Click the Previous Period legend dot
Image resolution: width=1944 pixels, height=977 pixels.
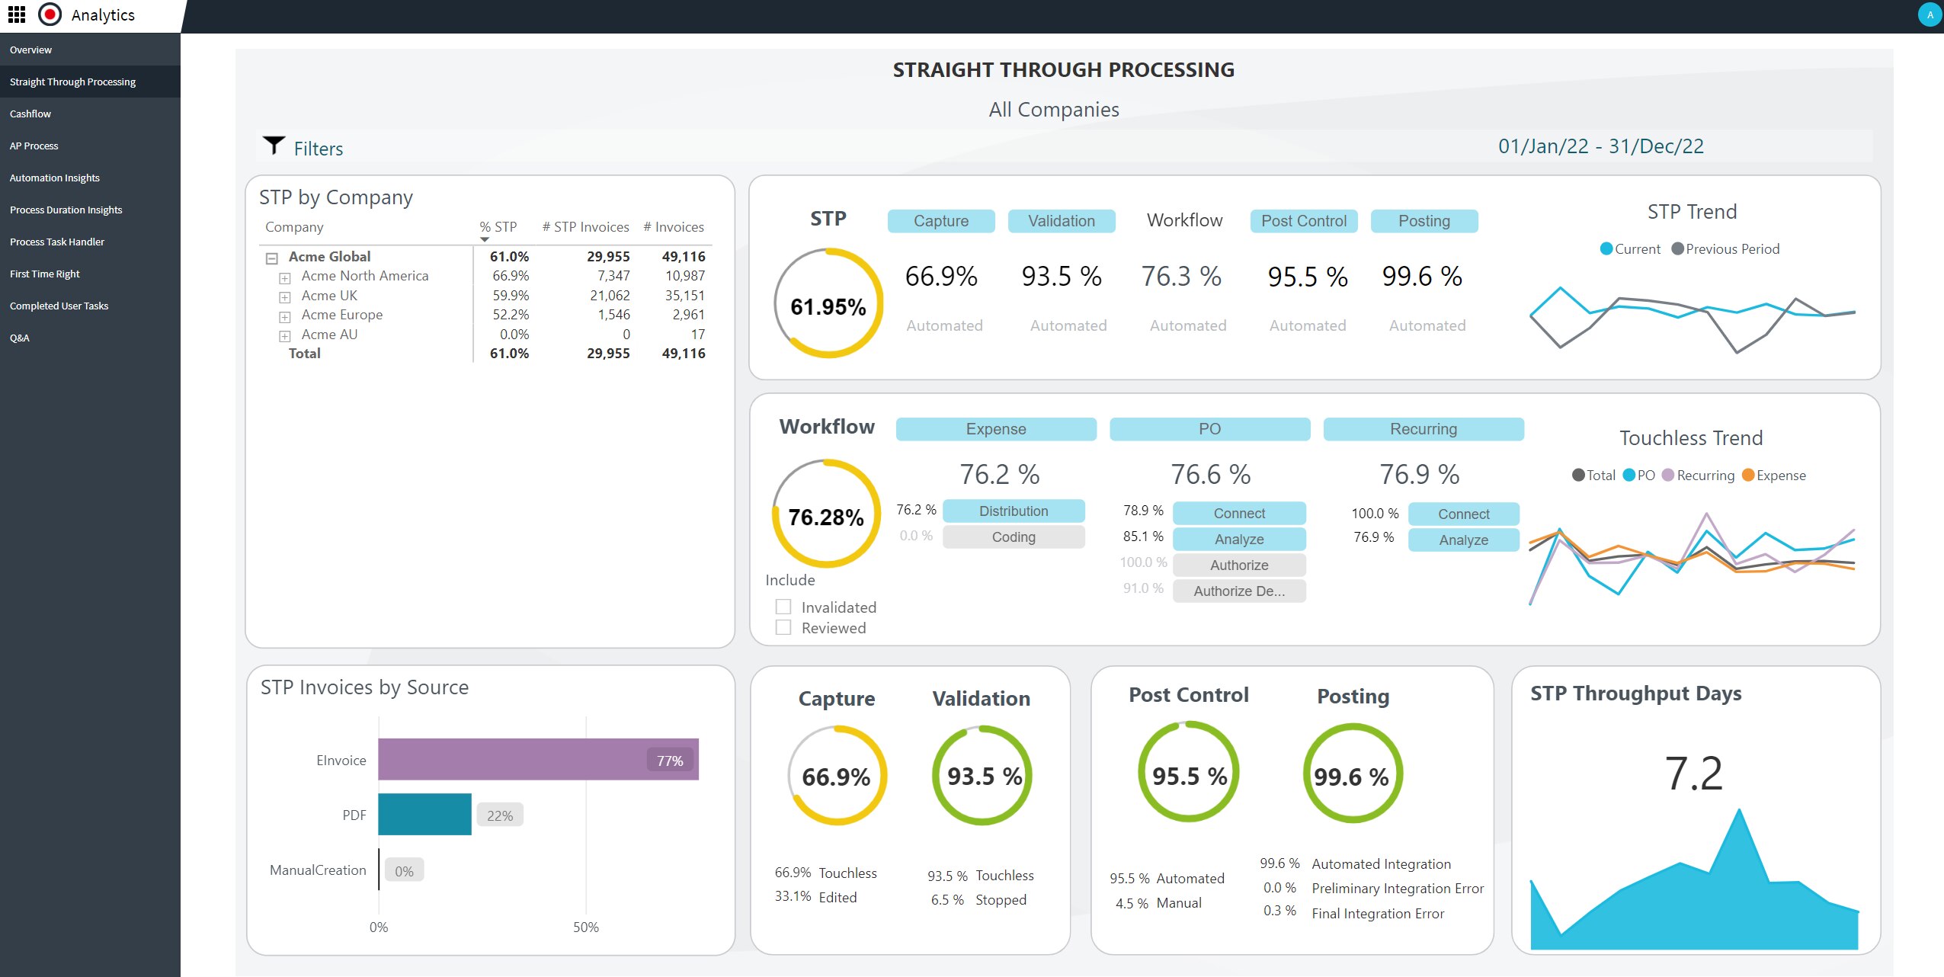coord(1677,248)
